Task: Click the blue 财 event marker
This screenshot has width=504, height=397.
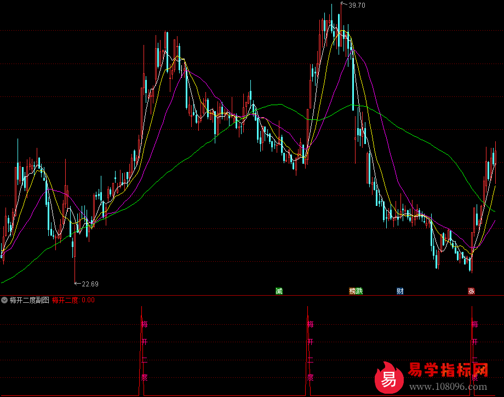Action: click(400, 291)
